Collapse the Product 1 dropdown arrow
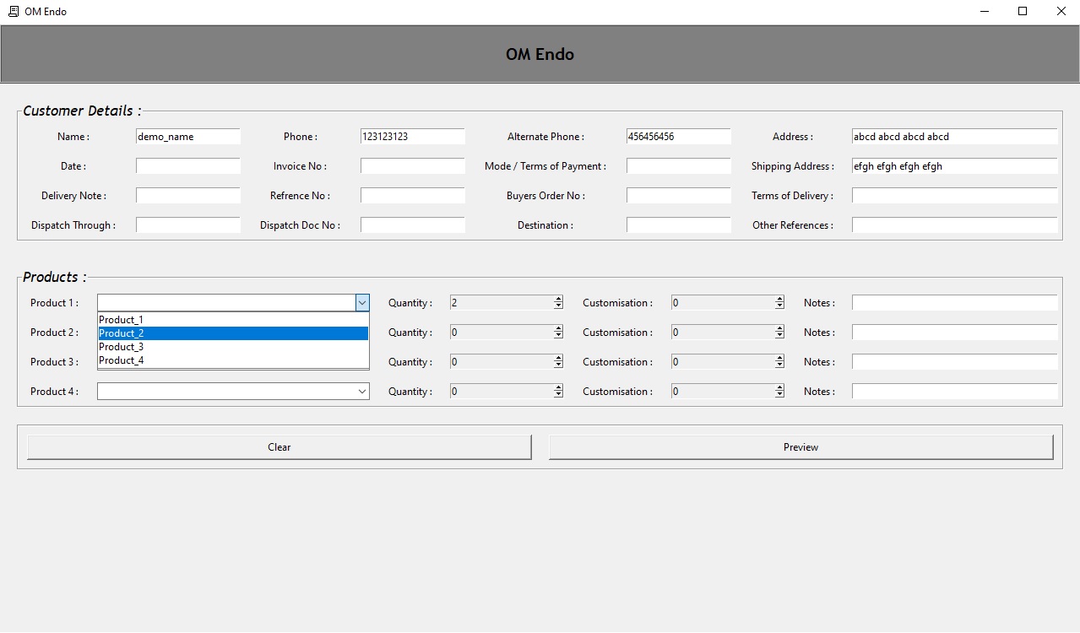 point(362,303)
